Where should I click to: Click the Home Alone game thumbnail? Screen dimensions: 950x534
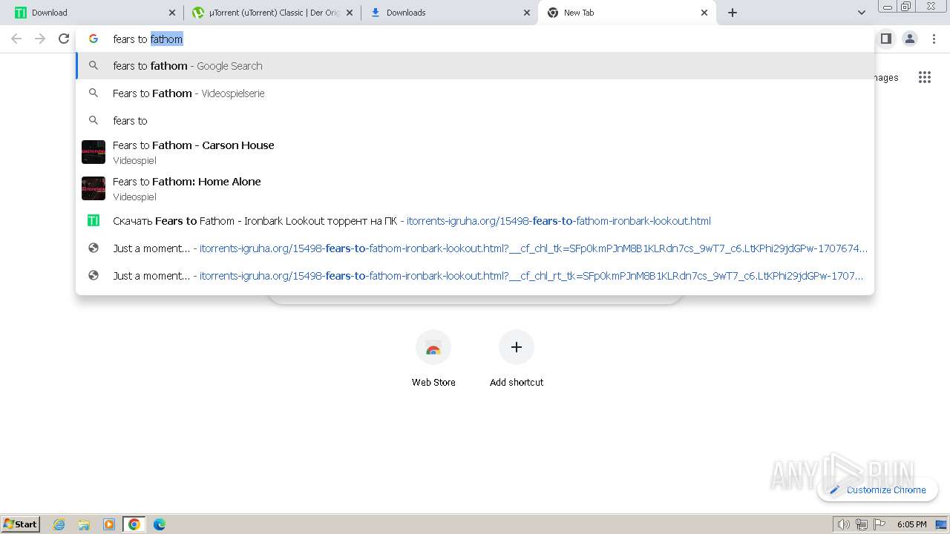(x=94, y=188)
